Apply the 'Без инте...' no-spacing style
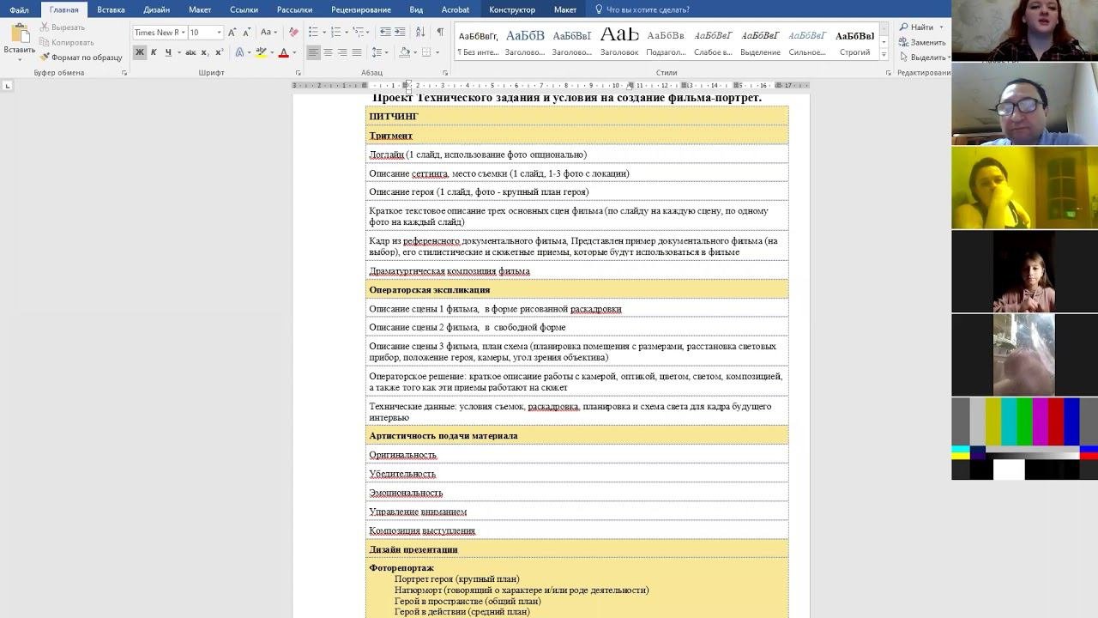The image size is (1098, 618). click(478, 42)
